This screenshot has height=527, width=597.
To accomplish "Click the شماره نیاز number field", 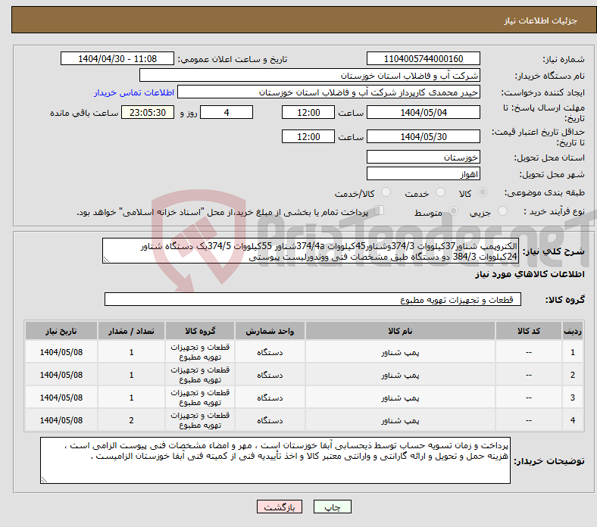I will 423,59.
